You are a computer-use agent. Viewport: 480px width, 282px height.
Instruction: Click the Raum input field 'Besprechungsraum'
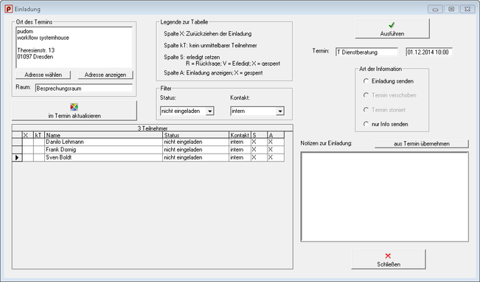click(84, 89)
